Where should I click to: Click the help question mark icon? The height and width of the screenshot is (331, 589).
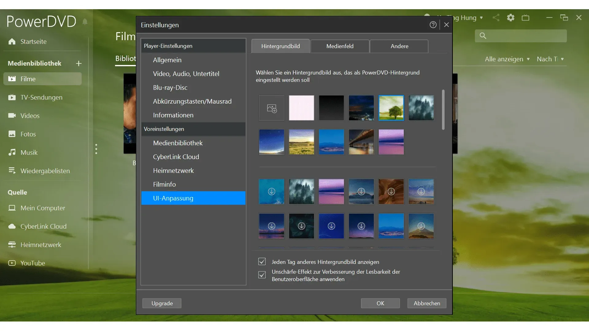tap(433, 25)
